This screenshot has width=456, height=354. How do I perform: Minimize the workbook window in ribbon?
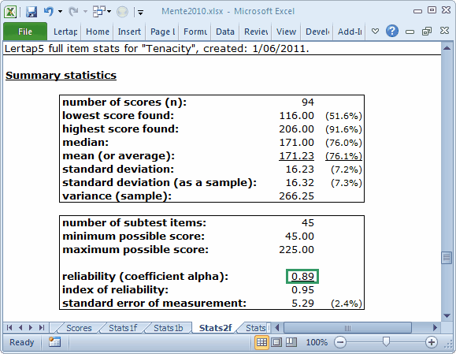[410, 32]
